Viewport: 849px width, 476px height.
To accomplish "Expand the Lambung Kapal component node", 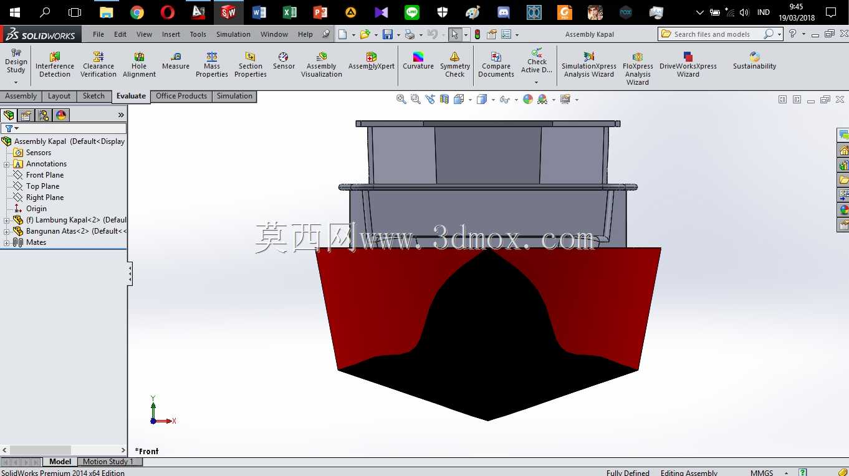I will 6,221.
